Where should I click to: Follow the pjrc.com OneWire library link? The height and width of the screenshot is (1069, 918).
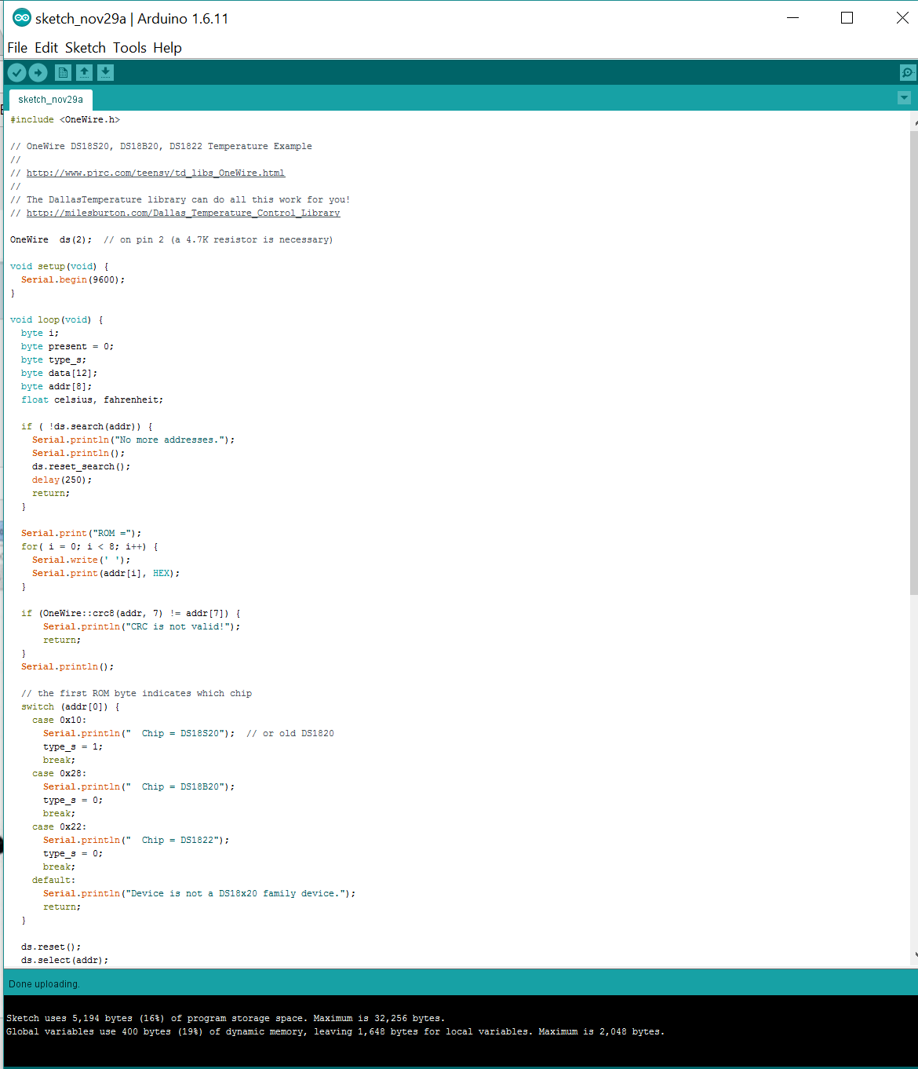pos(155,173)
